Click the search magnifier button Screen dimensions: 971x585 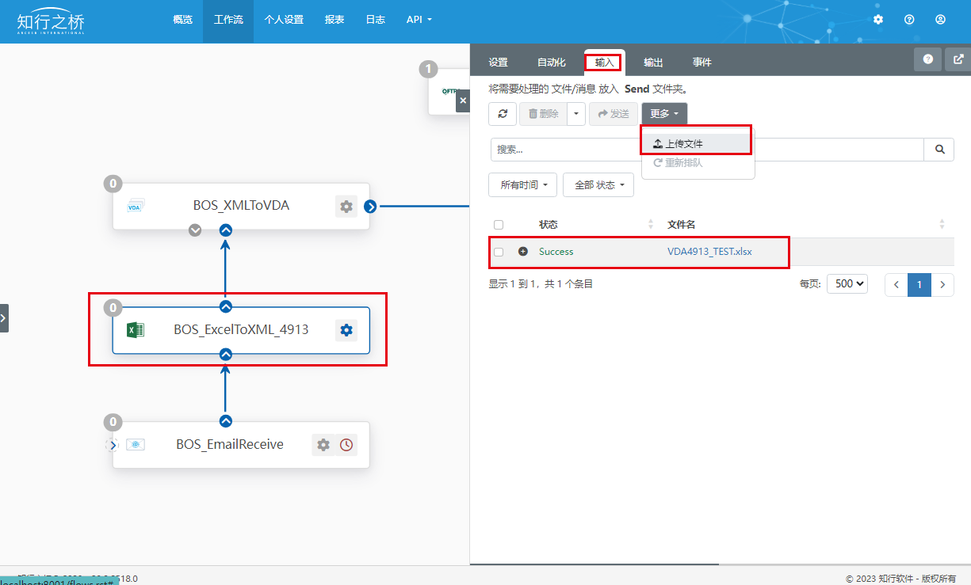pos(939,149)
